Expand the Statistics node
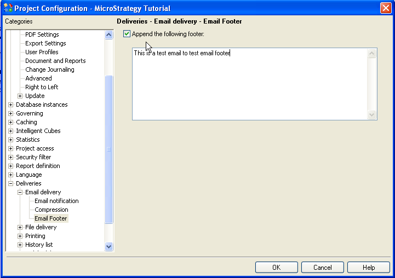The height and width of the screenshot is (278, 395). pos(10,140)
